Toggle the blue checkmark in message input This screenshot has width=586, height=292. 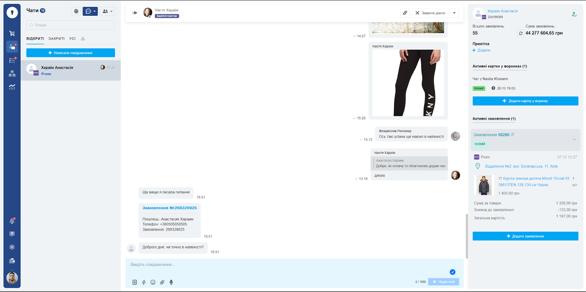452,272
